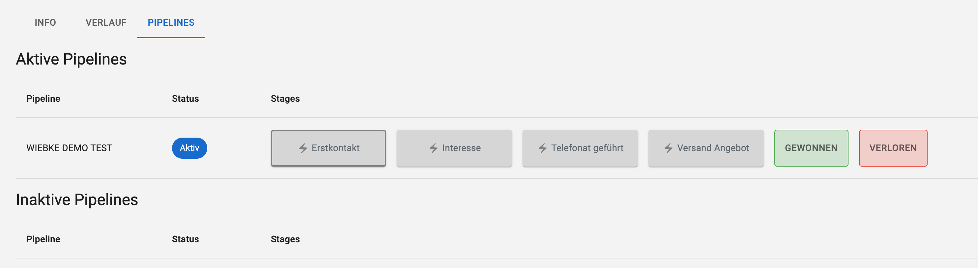
Task: Click the lightning bolt icon beside Interesse
Action: pyautogui.click(x=434, y=148)
